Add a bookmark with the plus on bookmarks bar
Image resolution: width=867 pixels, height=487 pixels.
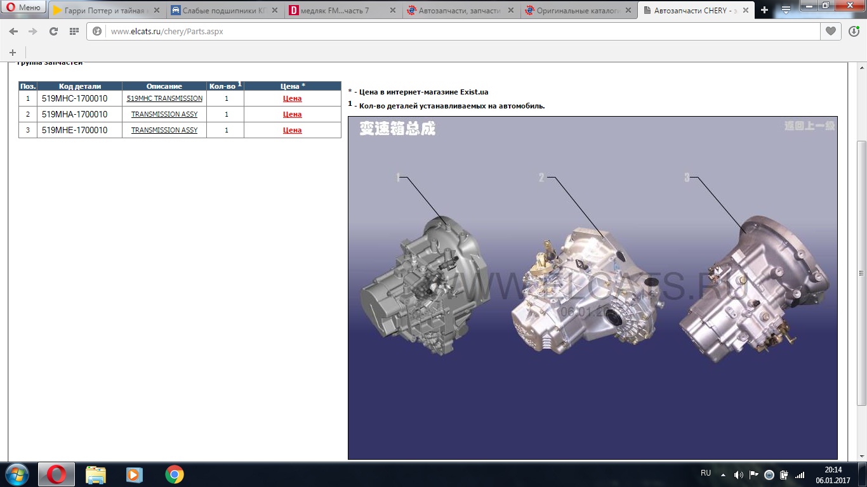13,53
